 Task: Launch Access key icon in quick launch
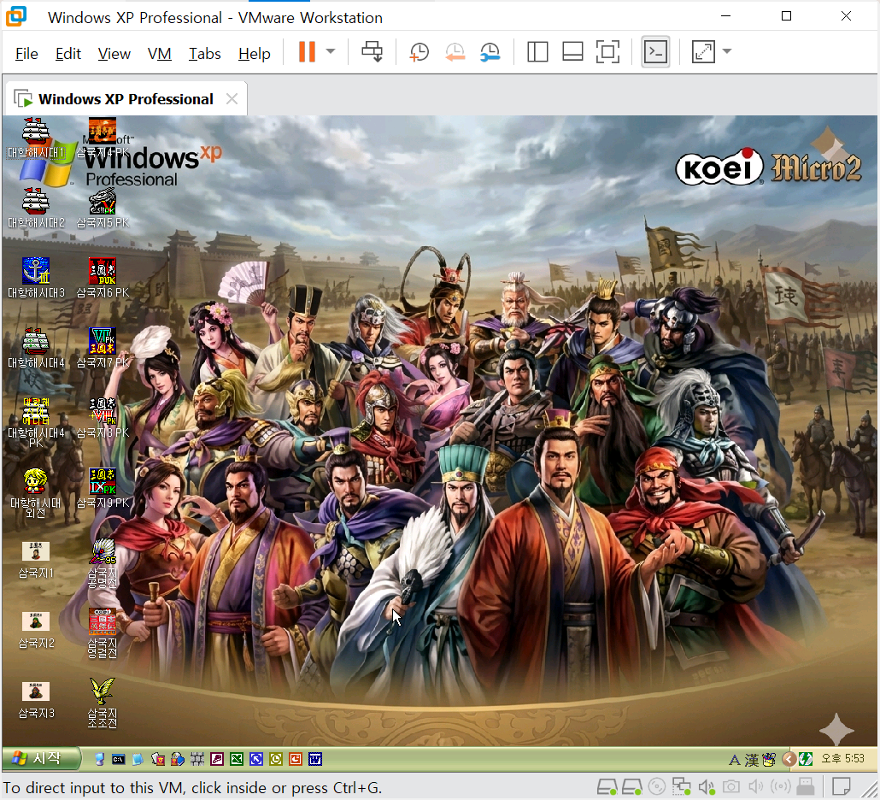click(217, 760)
